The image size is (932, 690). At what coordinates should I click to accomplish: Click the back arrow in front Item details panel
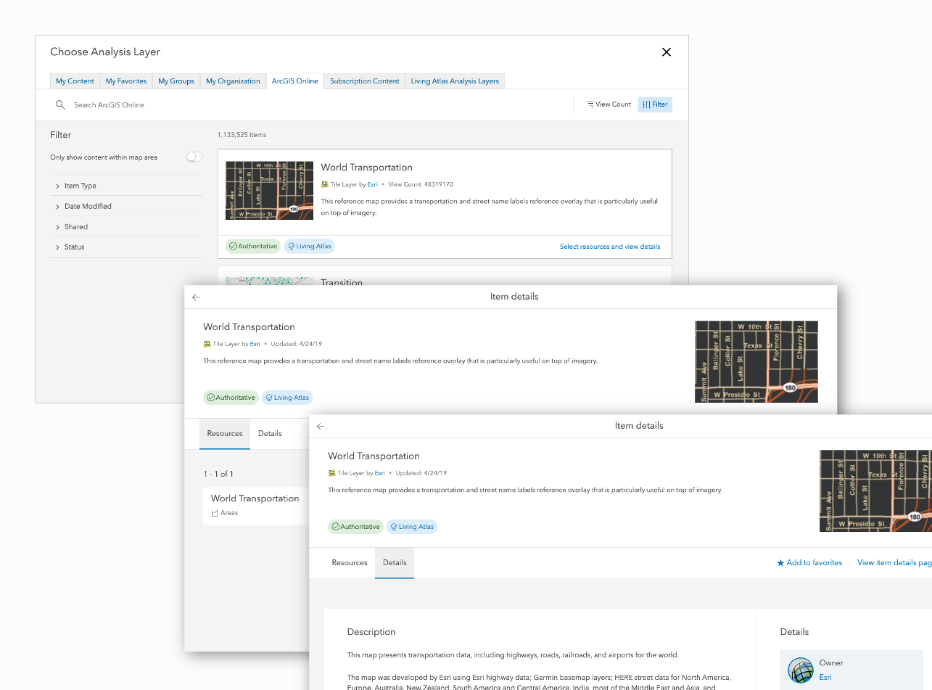[321, 426]
